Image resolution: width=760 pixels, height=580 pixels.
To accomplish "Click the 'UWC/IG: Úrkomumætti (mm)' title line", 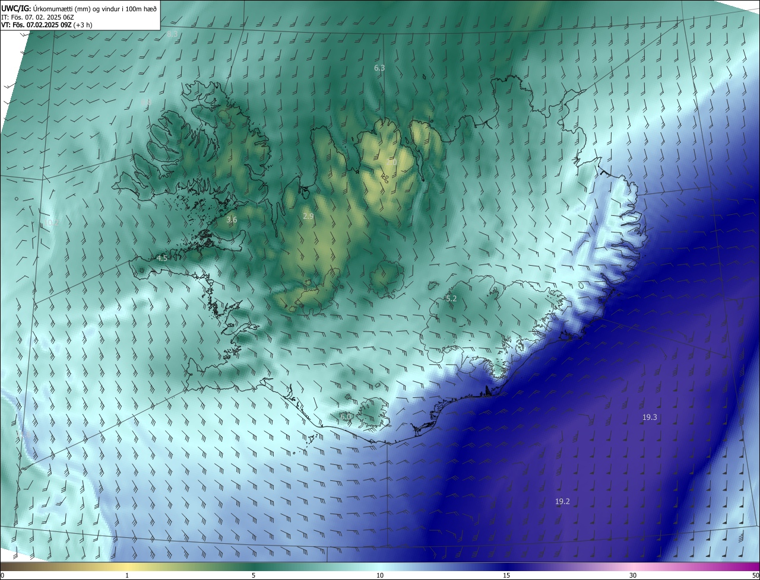I will click(x=79, y=8).
